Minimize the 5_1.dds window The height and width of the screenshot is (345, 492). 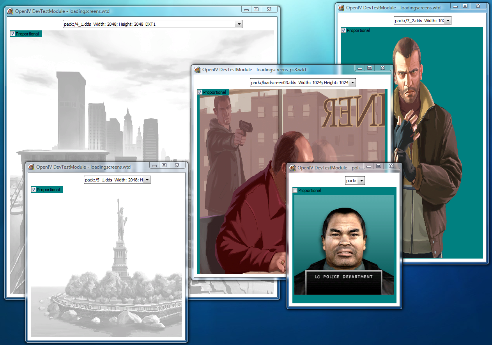click(154, 165)
